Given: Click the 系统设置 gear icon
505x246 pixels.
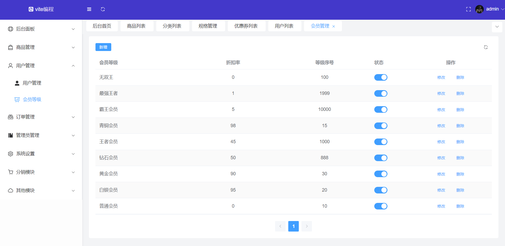Looking at the screenshot, I should pos(11,154).
